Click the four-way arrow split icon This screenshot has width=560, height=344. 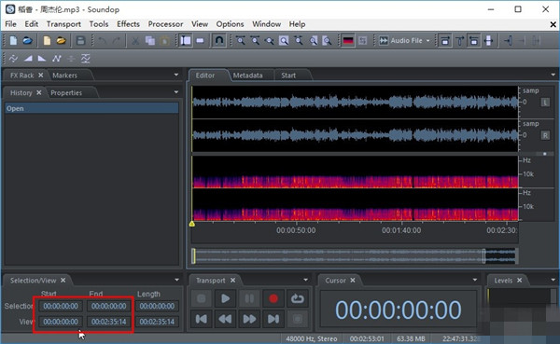488,41
